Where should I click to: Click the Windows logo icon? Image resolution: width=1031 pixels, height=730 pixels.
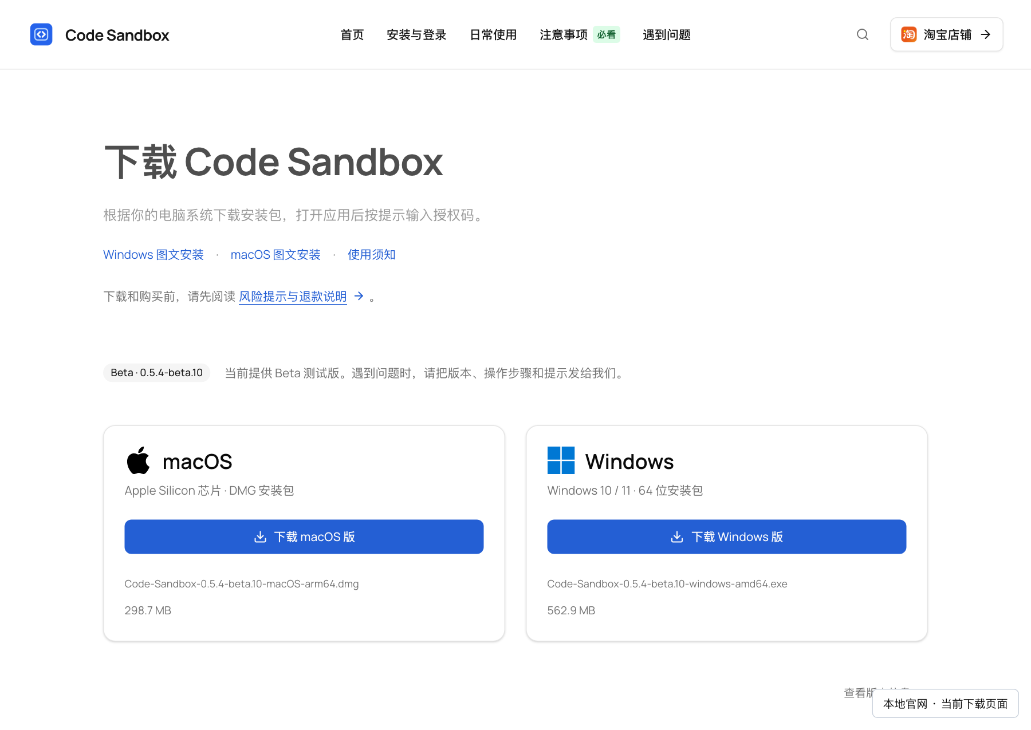click(x=561, y=460)
